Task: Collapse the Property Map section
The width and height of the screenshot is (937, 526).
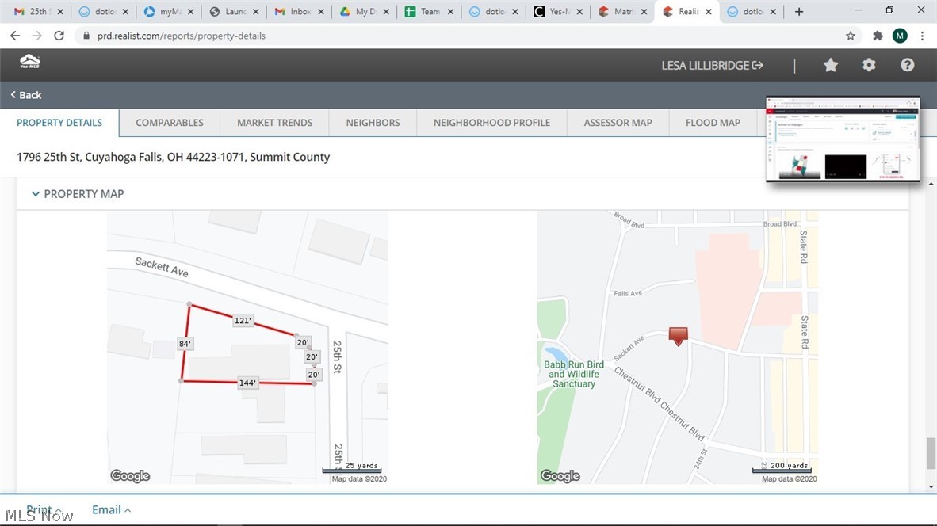Action: [x=36, y=194]
